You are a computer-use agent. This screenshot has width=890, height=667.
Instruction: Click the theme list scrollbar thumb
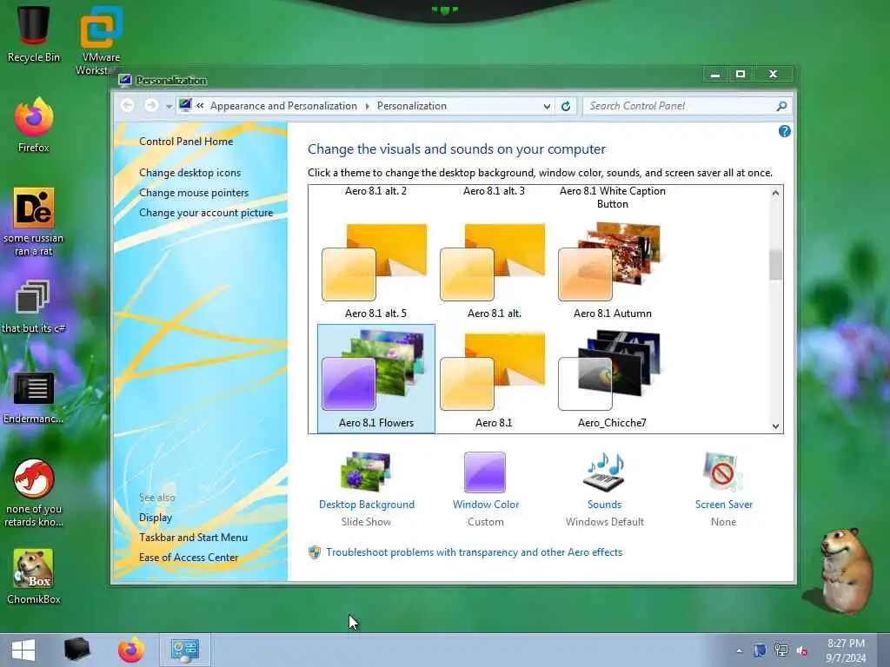(x=775, y=266)
